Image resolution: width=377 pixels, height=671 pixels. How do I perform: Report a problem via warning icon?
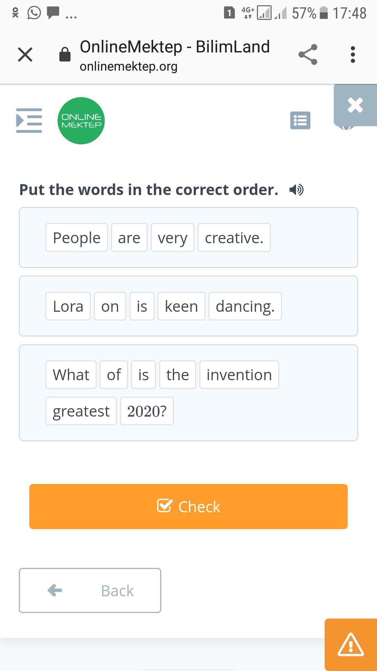tap(350, 644)
